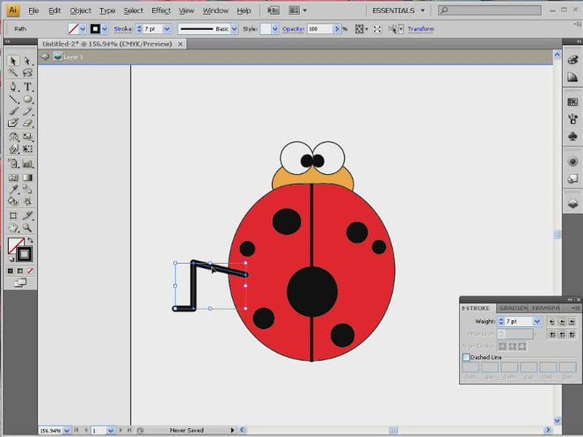Switch to the Transparency panel tab
583x437 pixels.
pyautogui.click(x=546, y=308)
